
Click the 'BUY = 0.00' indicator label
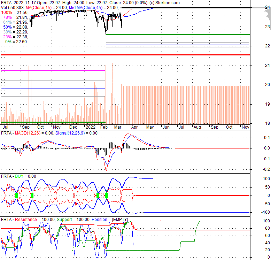(25, 176)
